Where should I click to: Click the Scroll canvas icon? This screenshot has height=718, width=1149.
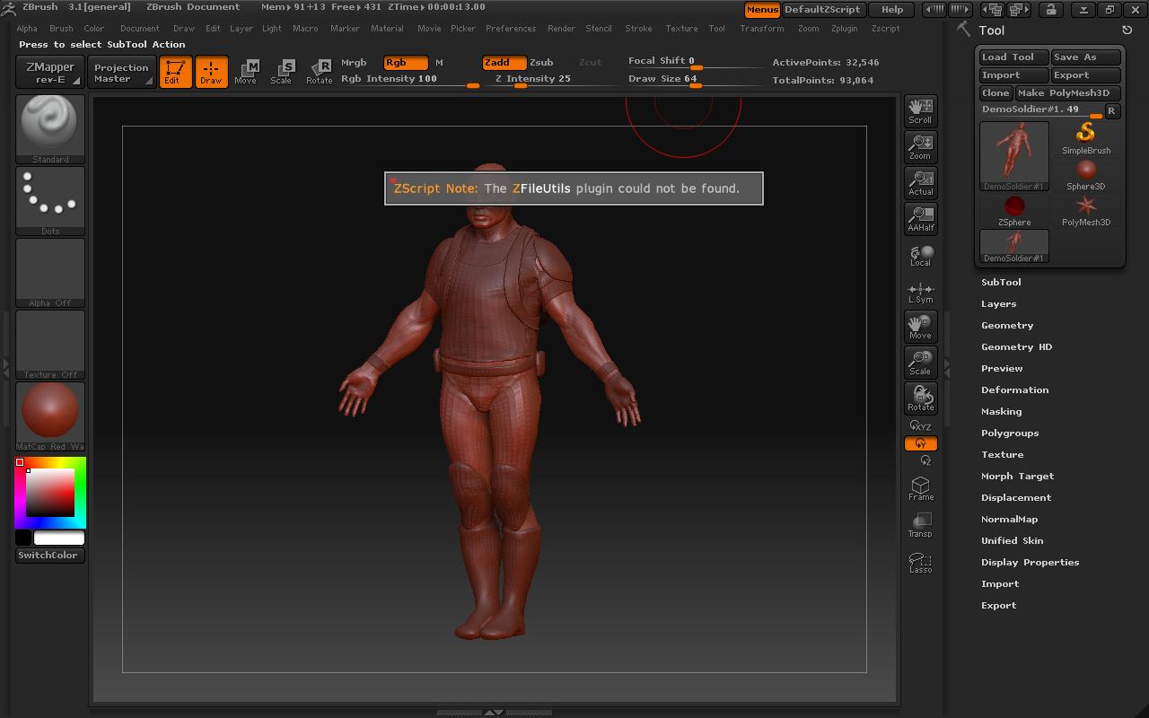920,111
